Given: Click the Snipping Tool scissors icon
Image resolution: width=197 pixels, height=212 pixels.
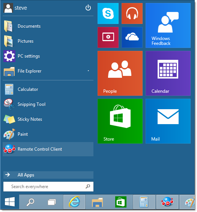Looking at the screenshot, I should point(9,104).
